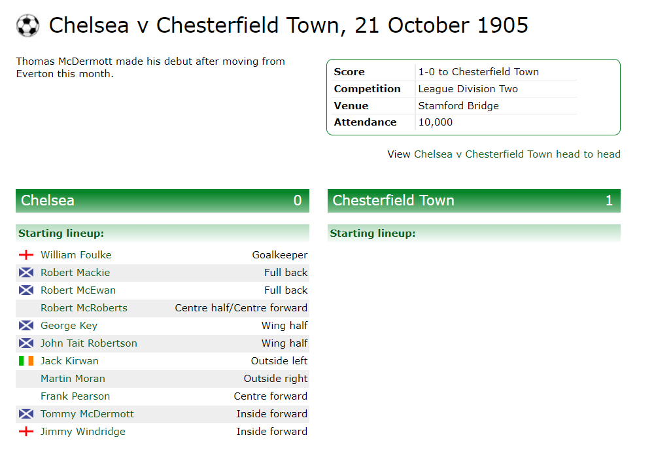Open Robert McRoberts player profile

84,308
